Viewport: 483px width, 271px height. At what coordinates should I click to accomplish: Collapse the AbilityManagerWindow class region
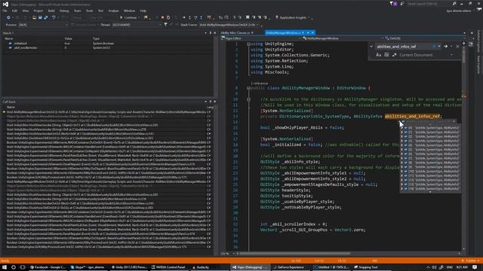248,88
